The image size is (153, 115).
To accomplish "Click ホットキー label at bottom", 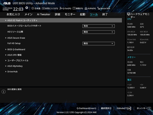I will [x=142, y=108].
